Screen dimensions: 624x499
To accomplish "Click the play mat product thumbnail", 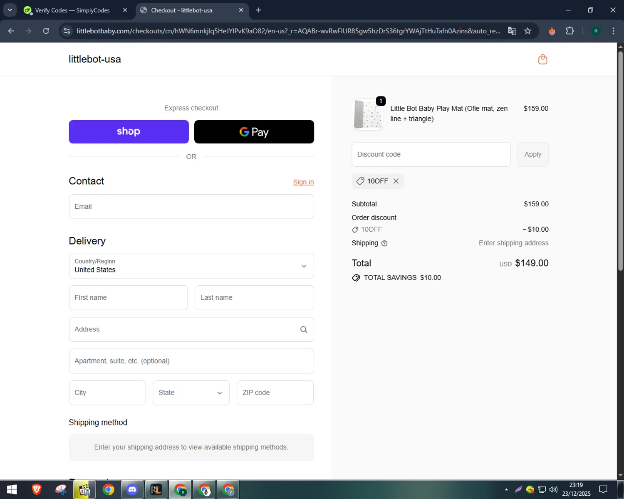I will coord(367,114).
